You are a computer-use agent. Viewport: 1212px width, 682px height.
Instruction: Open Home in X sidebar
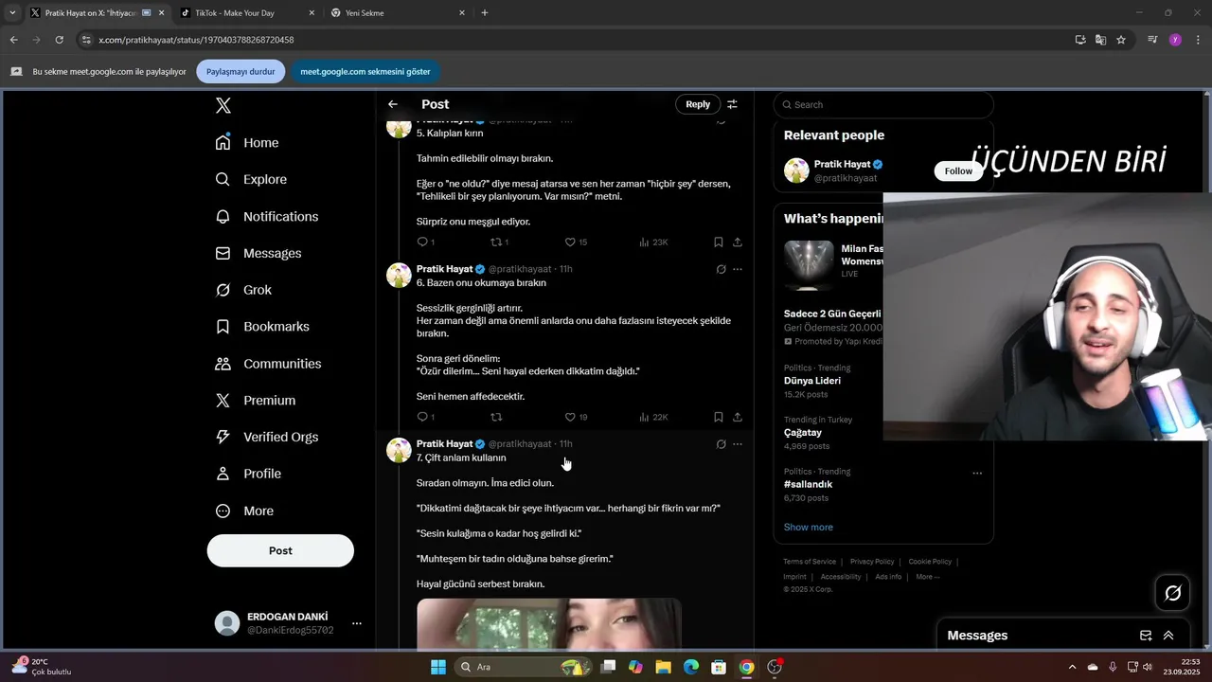tap(247, 142)
